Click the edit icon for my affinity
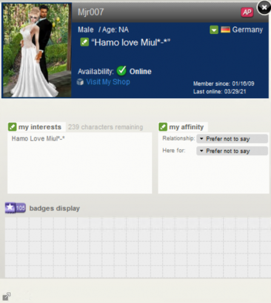 (x=163, y=127)
